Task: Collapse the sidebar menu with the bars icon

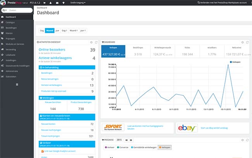Action: click(17, 85)
